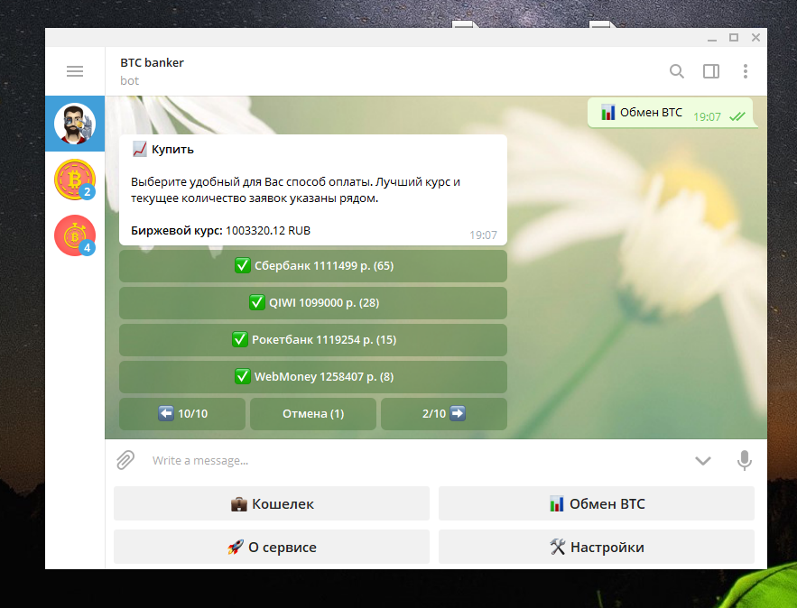The height and width of the screenshot is (608, 797).
Task: Select the bearded man avatar chat
Action: pos(75,124)
